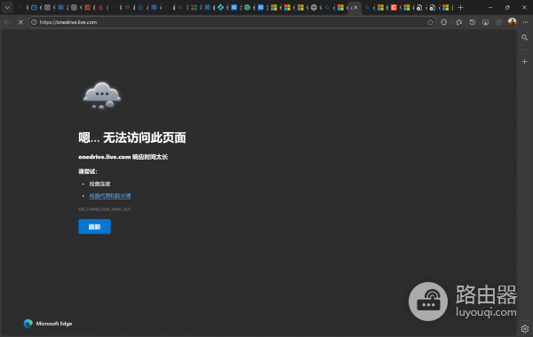
Task: Open the 检查代理和防火墙 link
Action: click(x=110, y=196)
